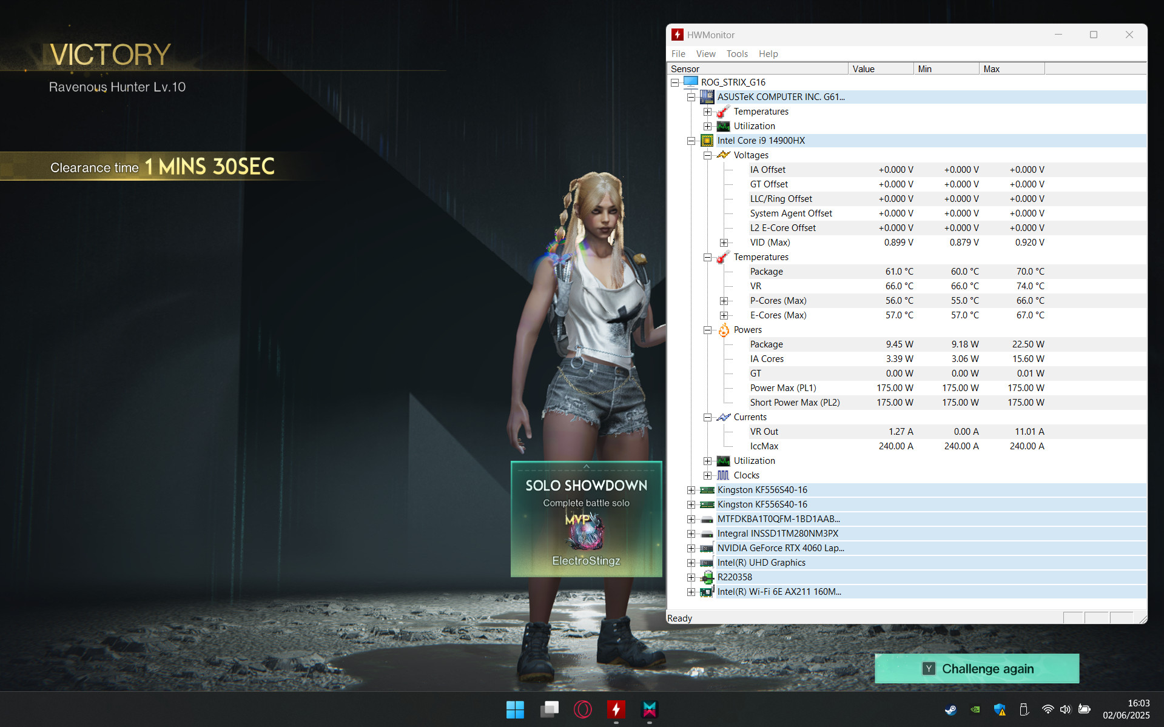1164x727 pixels.
Task: Click the HWMonitor title bar lightning icon
Action: (678, 35)
